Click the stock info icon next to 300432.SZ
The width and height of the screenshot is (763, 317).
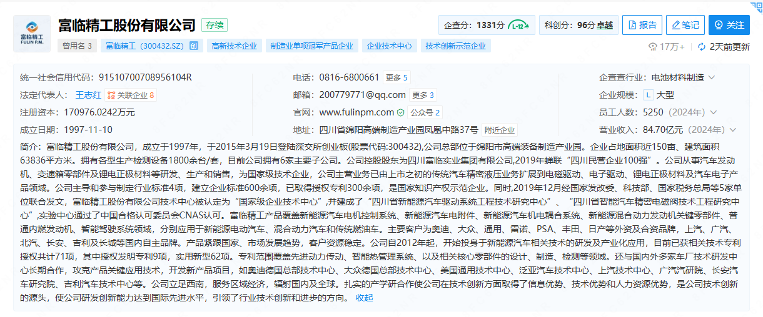pos(193,46)
